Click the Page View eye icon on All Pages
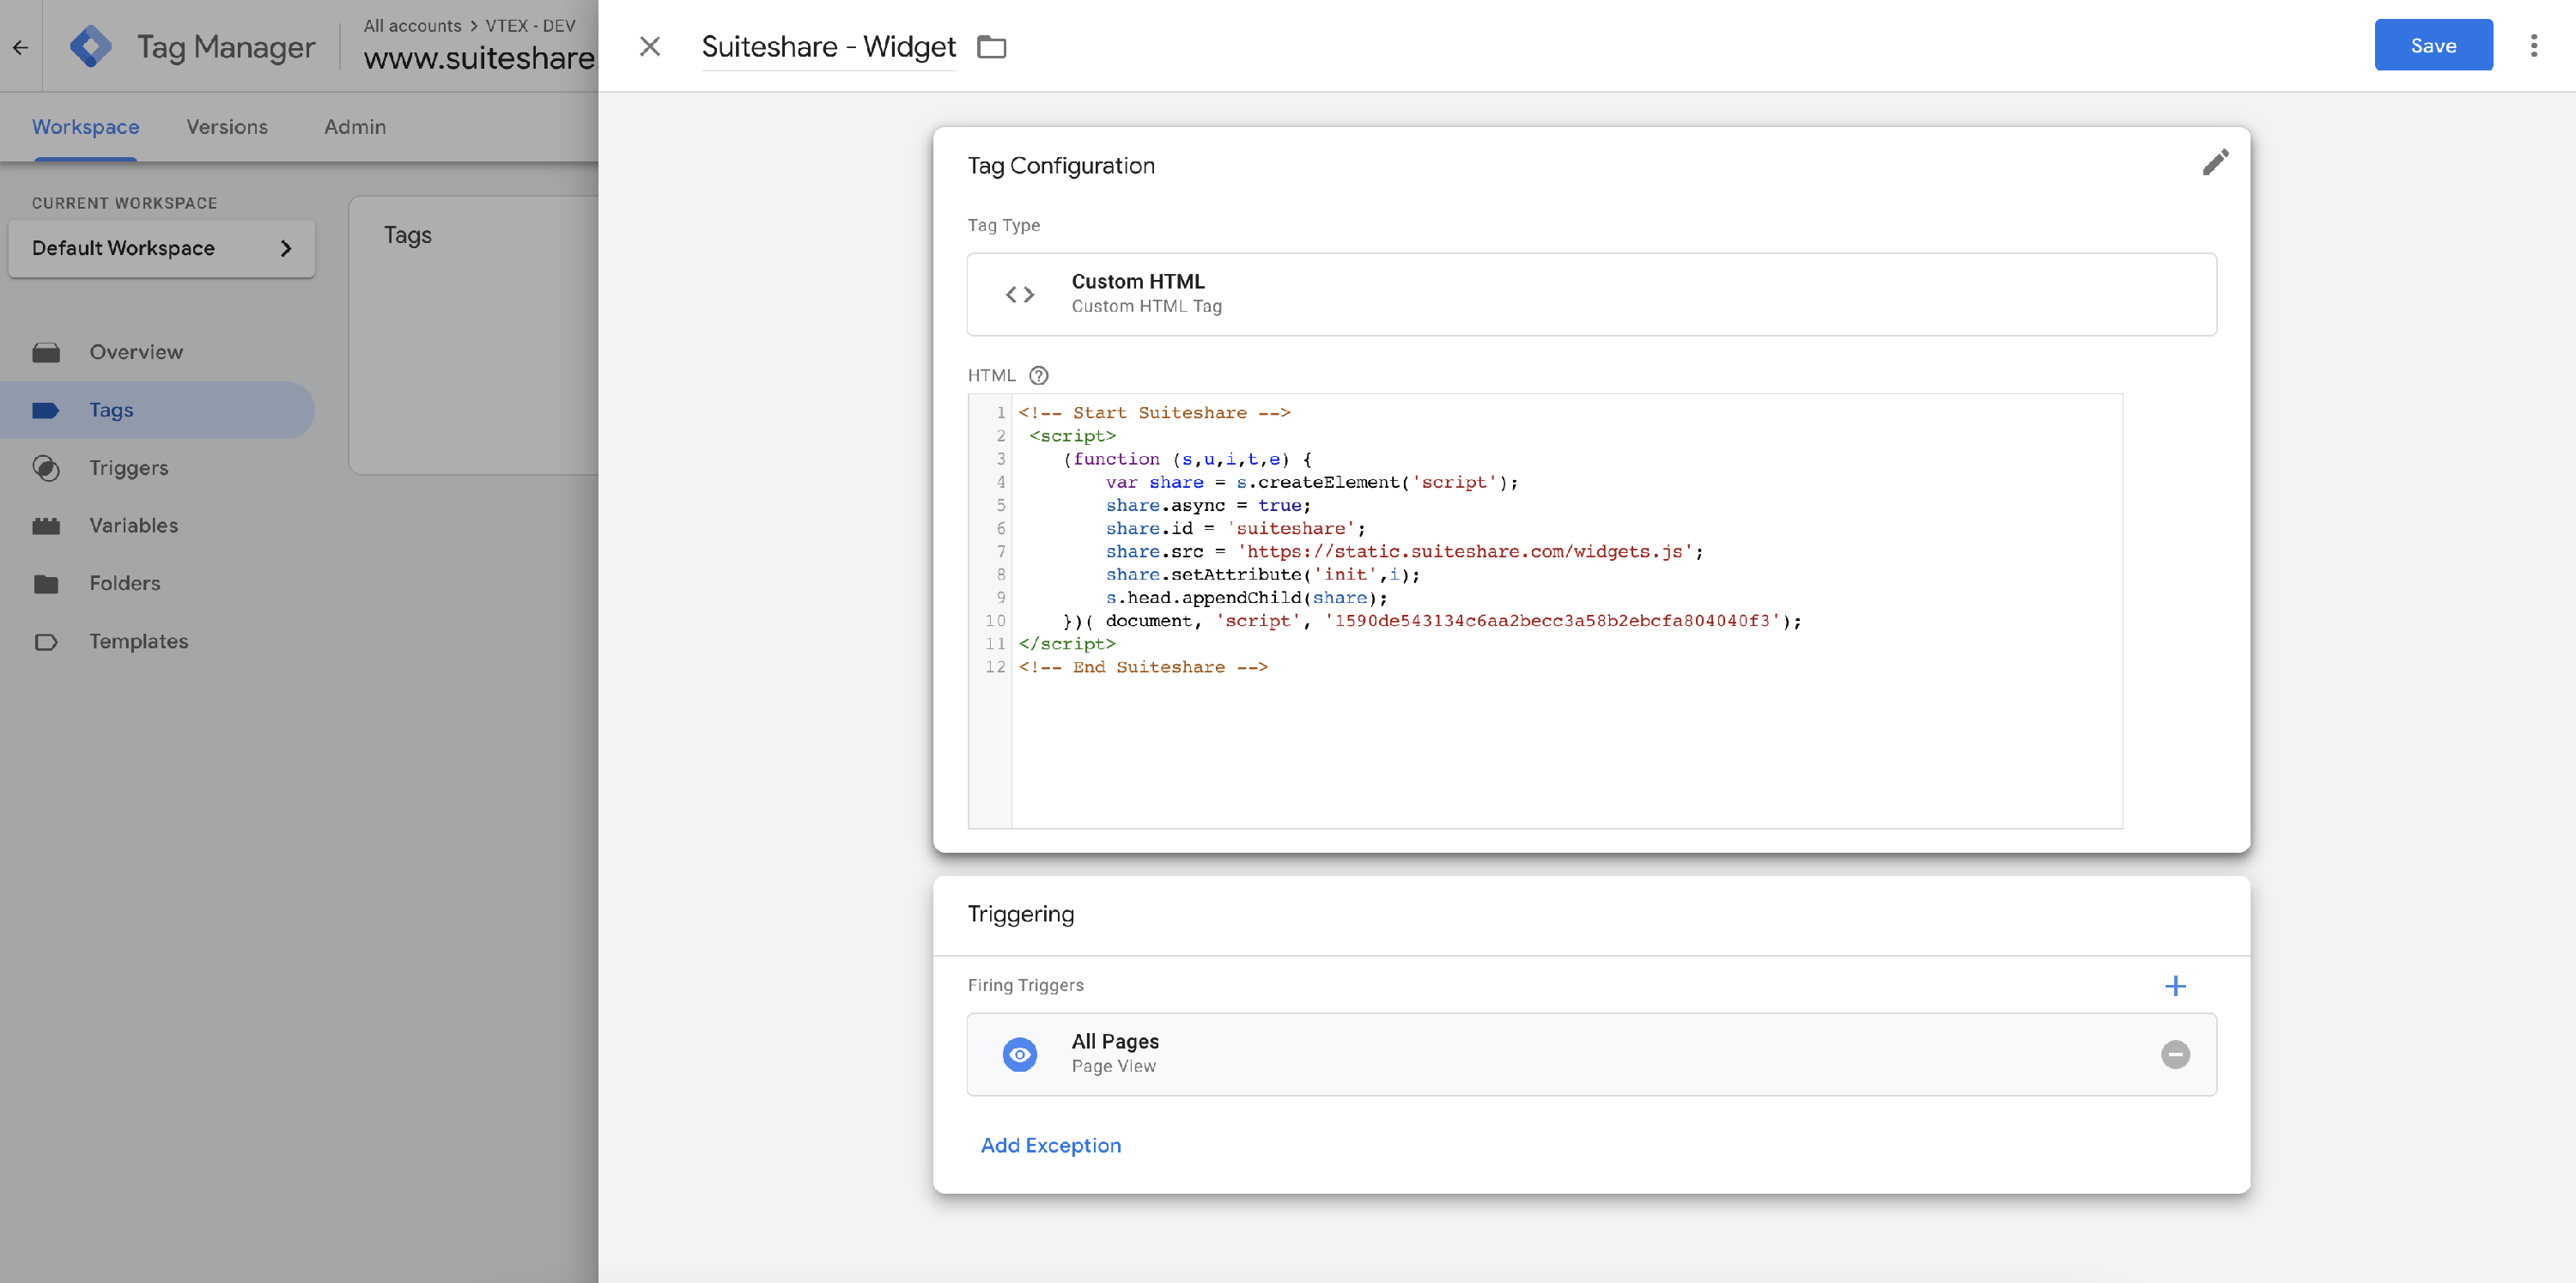Image resolution: width=2576 pixels, height=1283 pixels. click(x=1020, y=1054)
